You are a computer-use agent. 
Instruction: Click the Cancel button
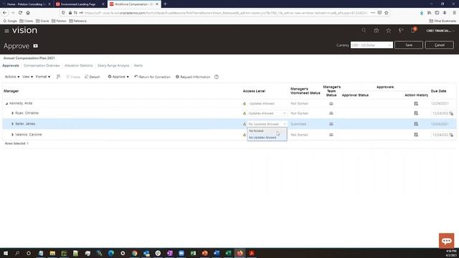click(440, 45)
